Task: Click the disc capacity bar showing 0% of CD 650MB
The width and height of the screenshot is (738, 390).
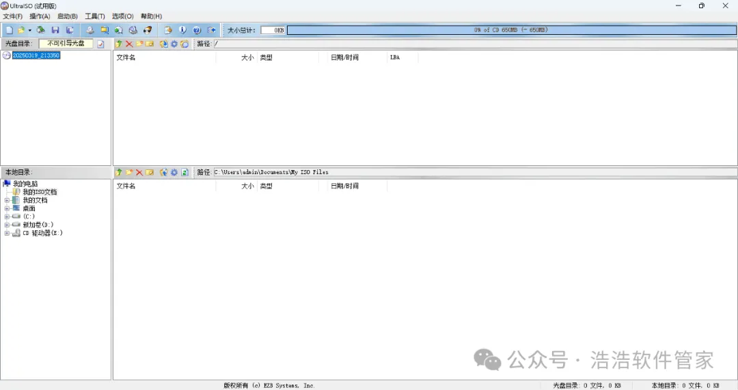Action: click(x=512, y=30)
